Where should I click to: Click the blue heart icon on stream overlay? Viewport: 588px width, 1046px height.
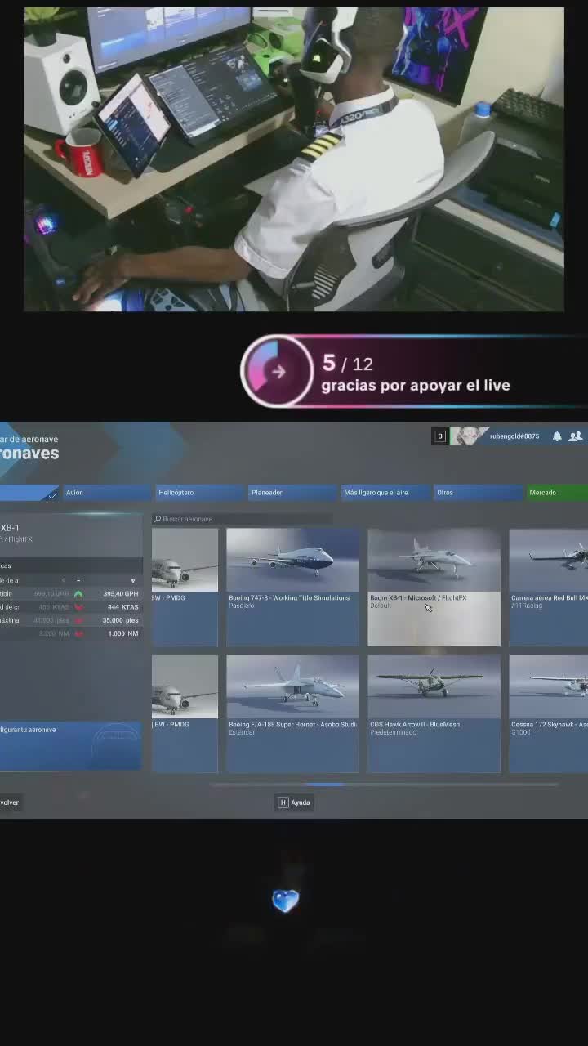pos(285,901)
